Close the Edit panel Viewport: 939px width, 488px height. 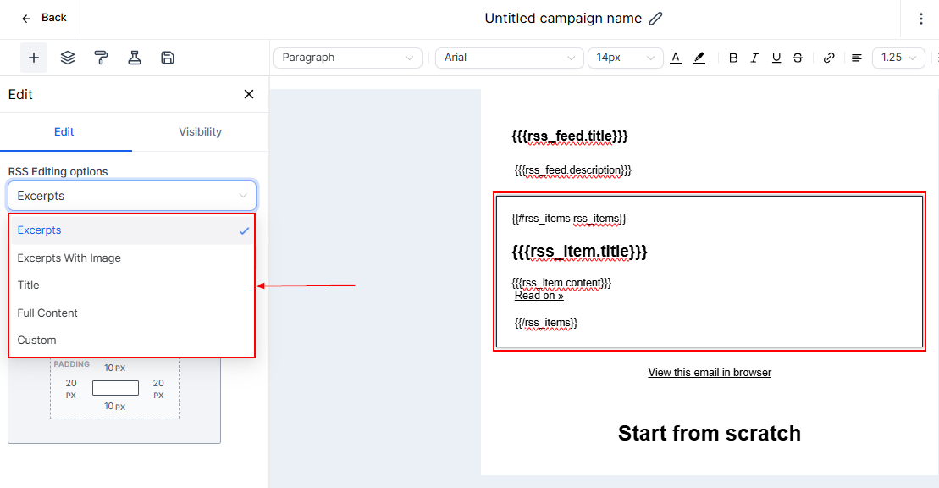(249, 94)
